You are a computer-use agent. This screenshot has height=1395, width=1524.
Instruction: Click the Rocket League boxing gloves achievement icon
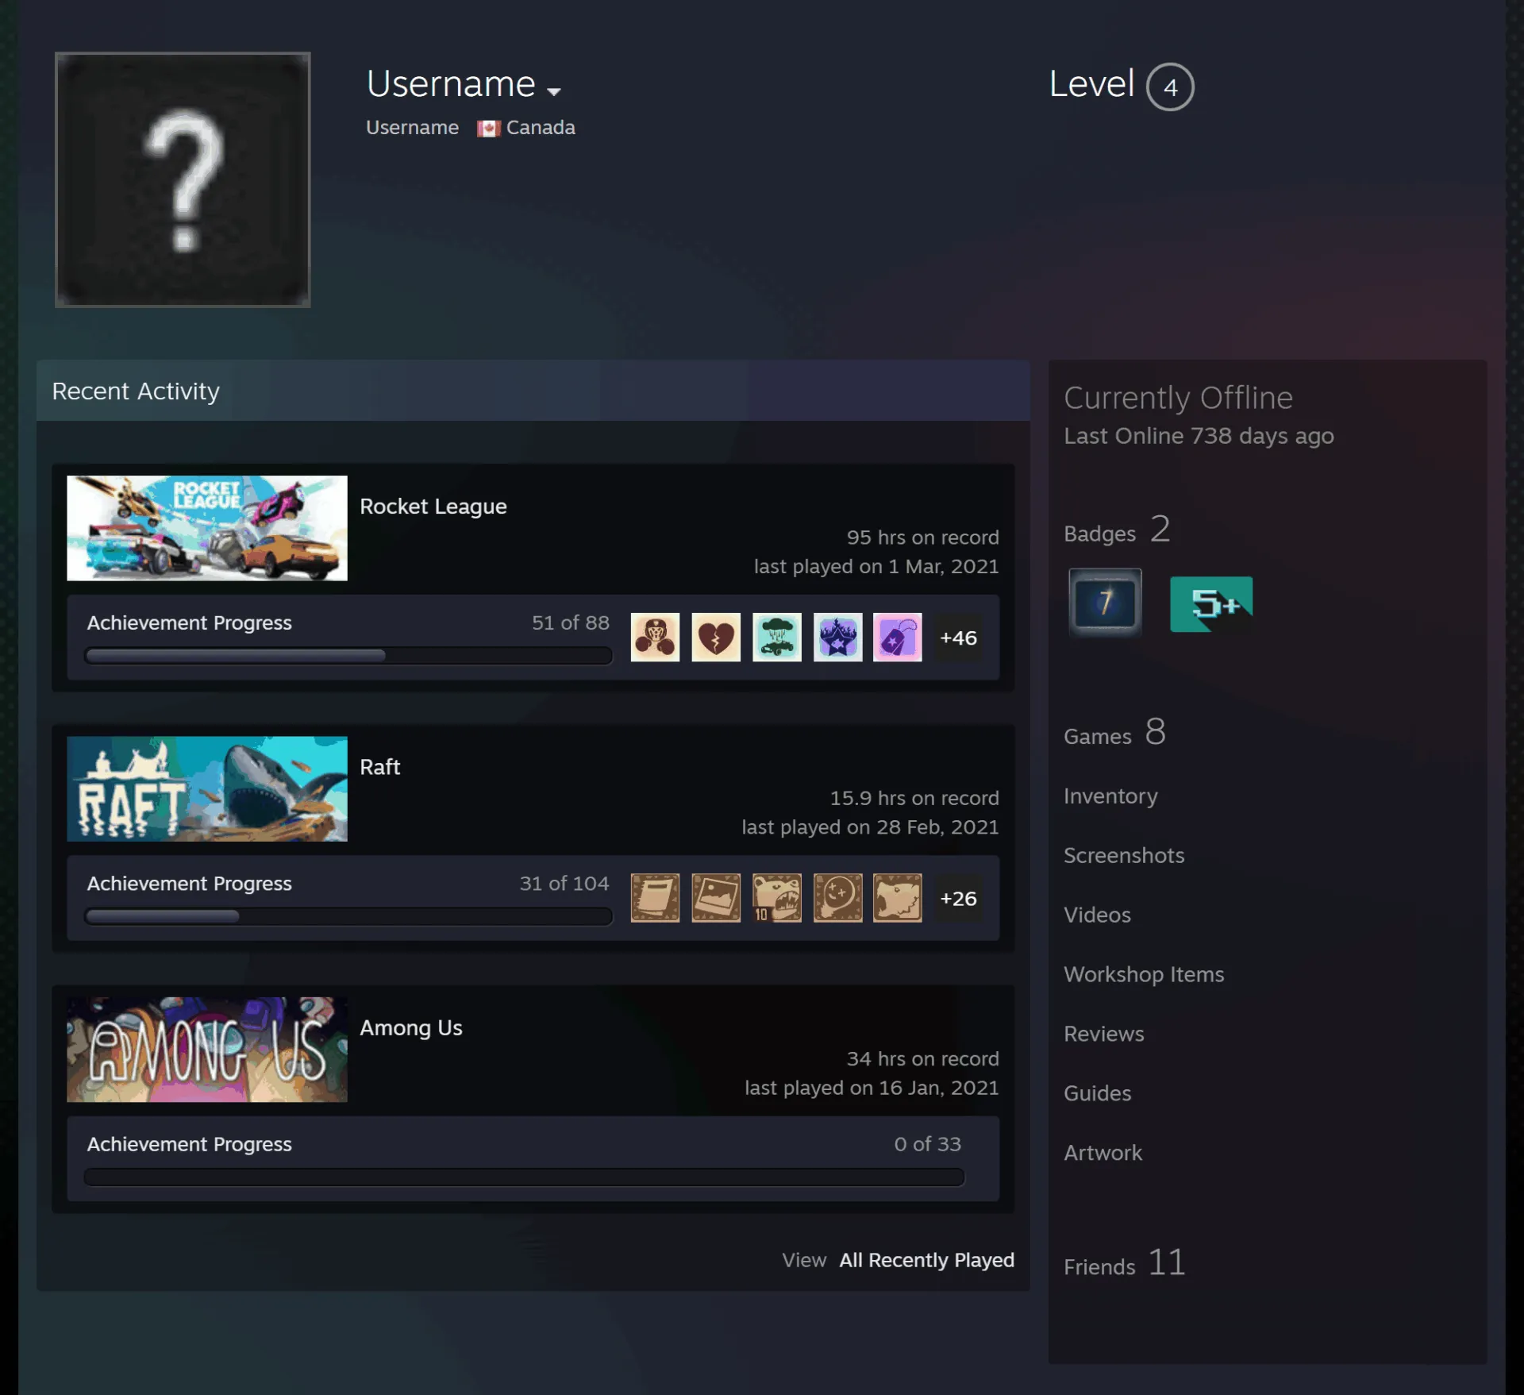pyautogui.click(x=655, y=637)
